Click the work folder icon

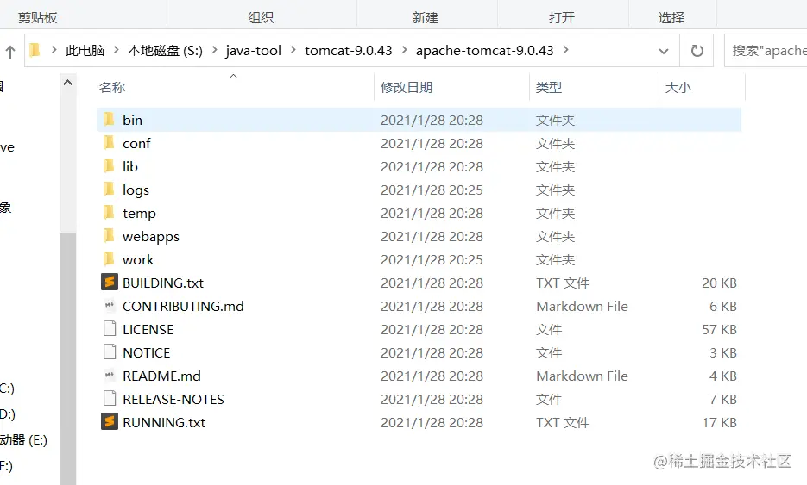coord(109,259)
